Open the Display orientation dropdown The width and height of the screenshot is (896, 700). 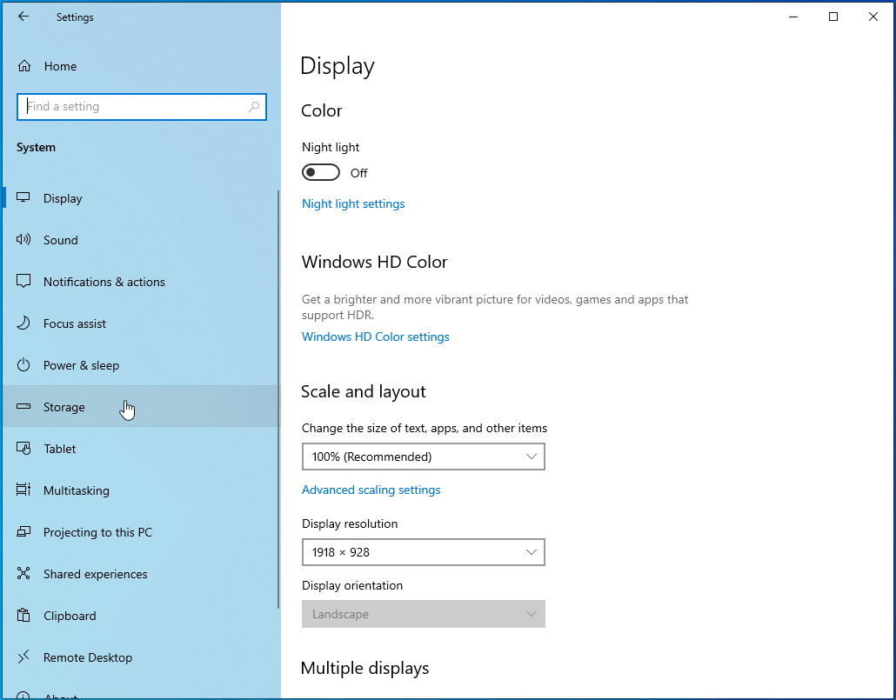(423, 614)
